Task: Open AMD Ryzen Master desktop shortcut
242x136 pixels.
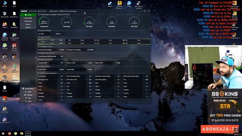Action: 5,57
